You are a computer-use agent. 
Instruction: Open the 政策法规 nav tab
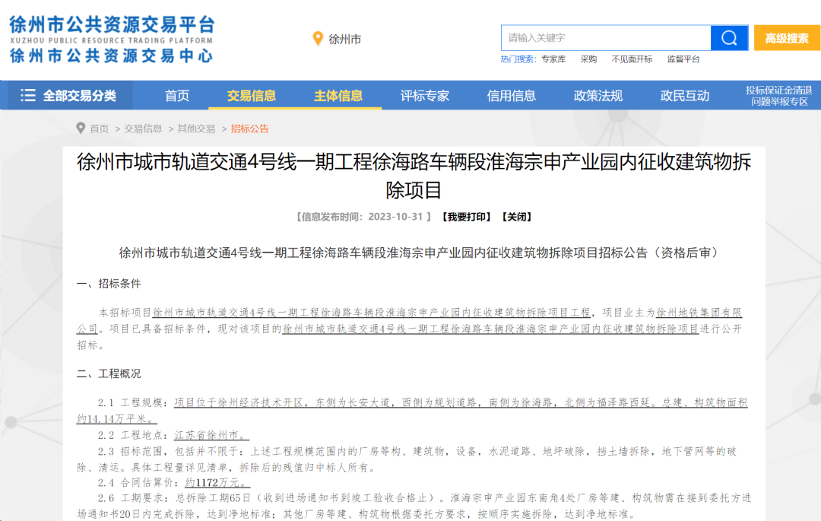pos(598,96)
